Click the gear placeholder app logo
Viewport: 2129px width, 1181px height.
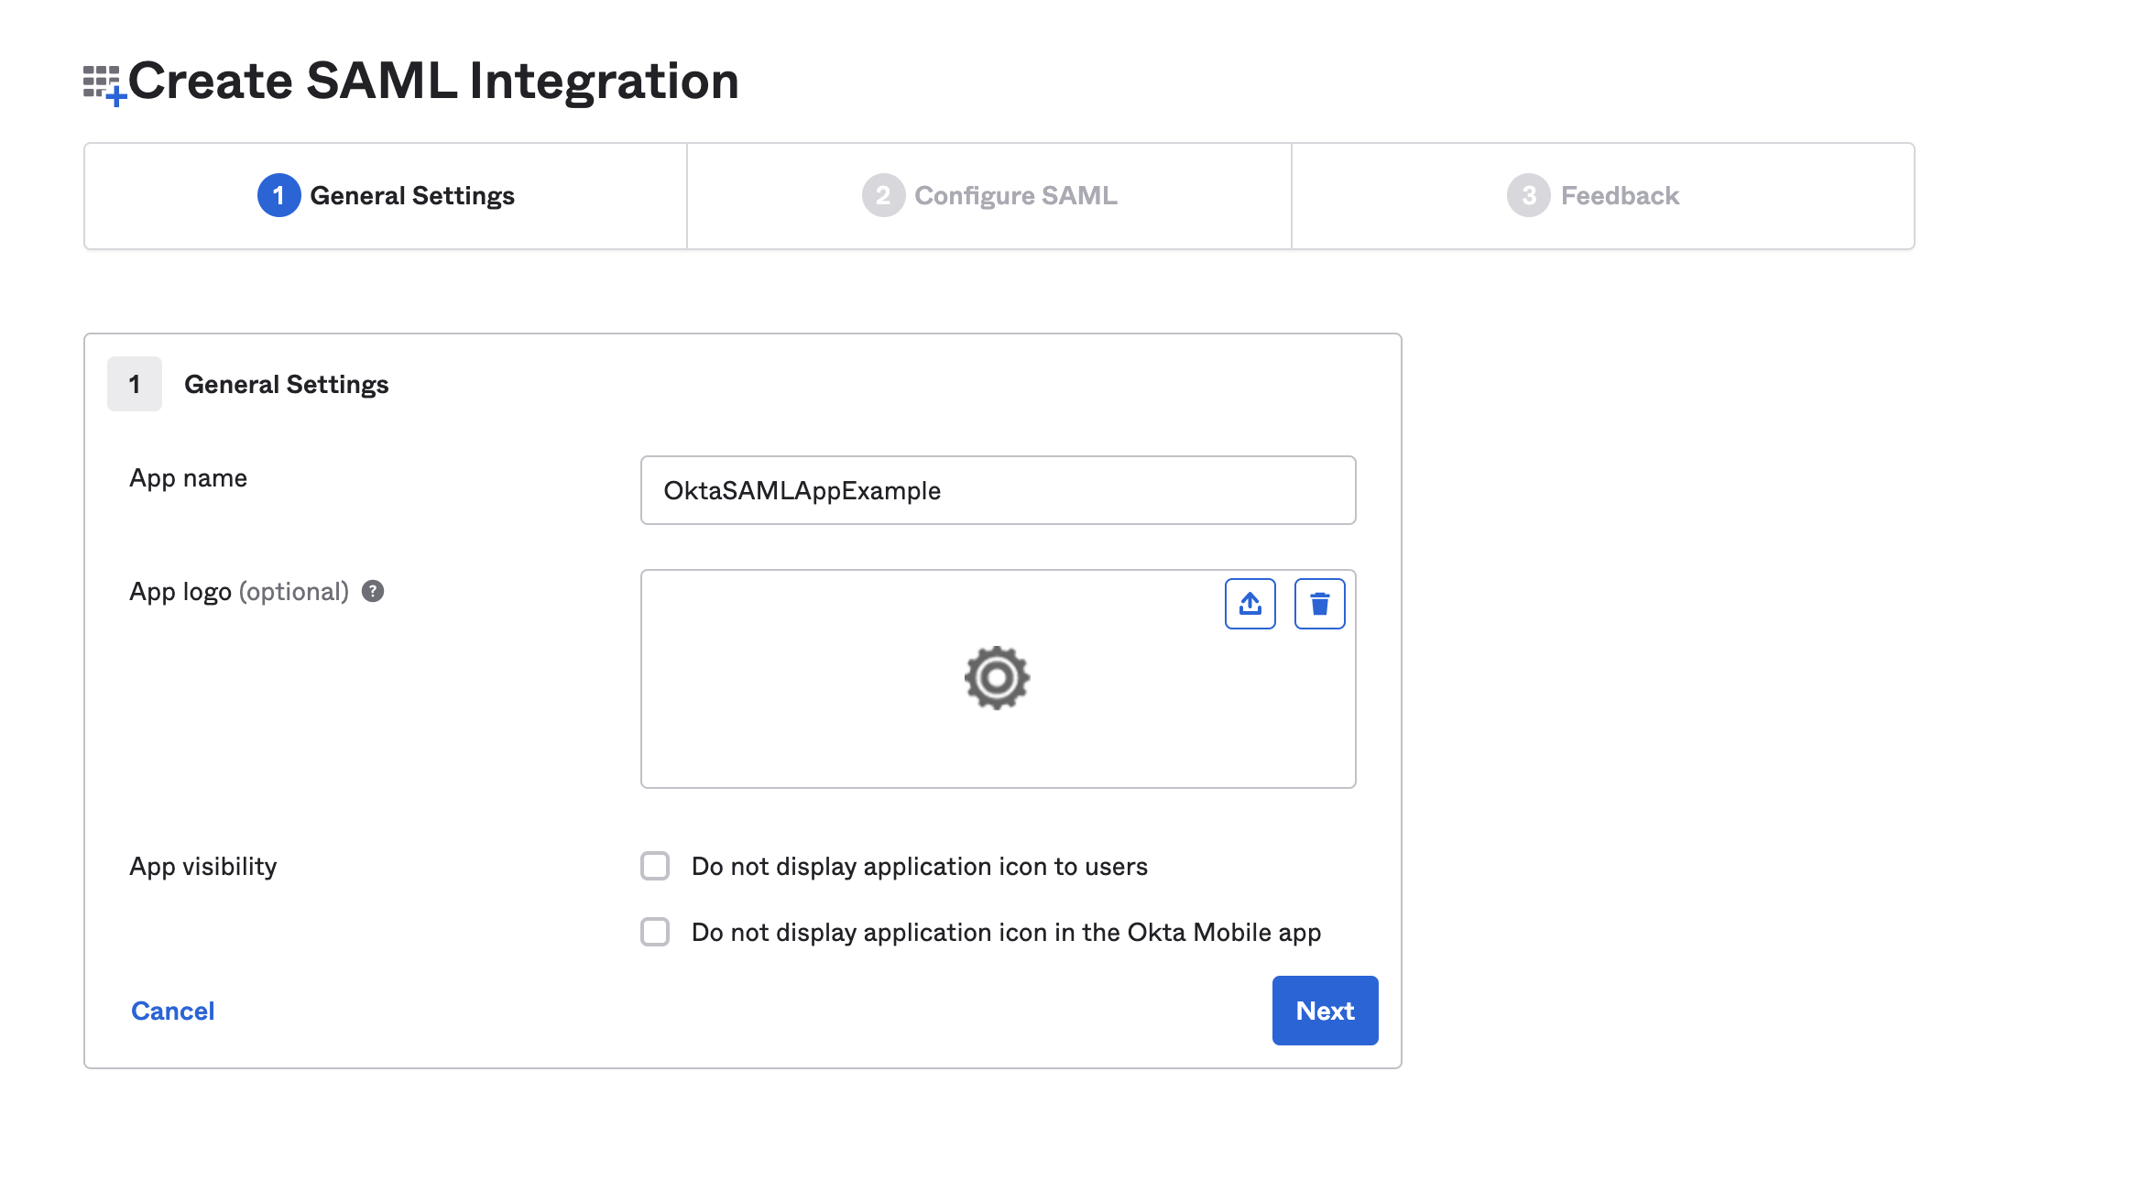pos(997,678)
